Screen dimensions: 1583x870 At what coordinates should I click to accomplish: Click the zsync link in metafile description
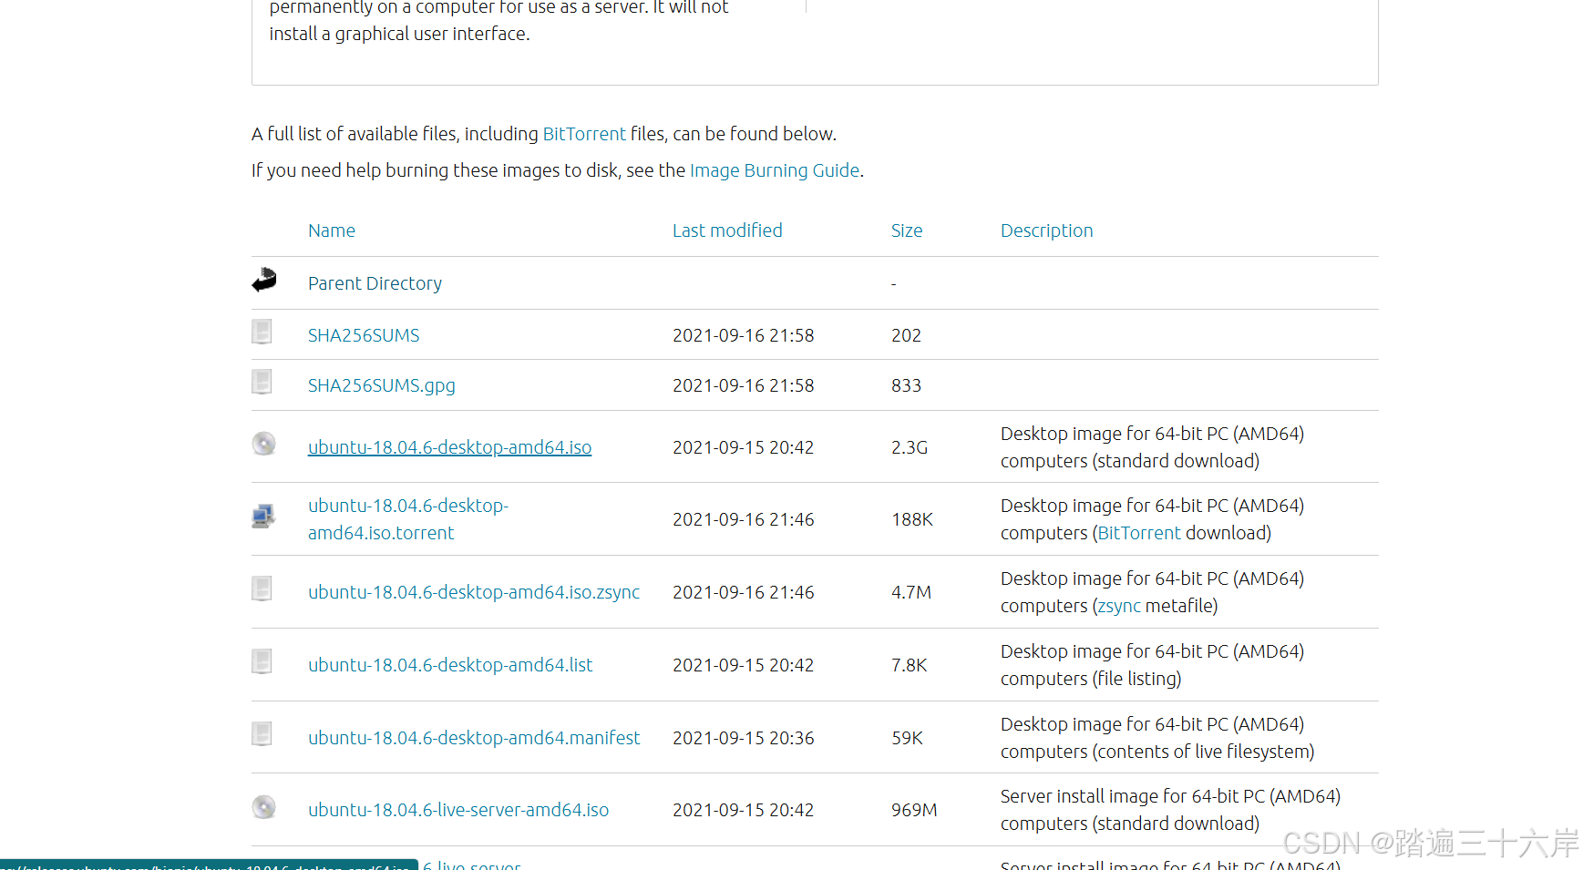click(x=1119, y=606)
